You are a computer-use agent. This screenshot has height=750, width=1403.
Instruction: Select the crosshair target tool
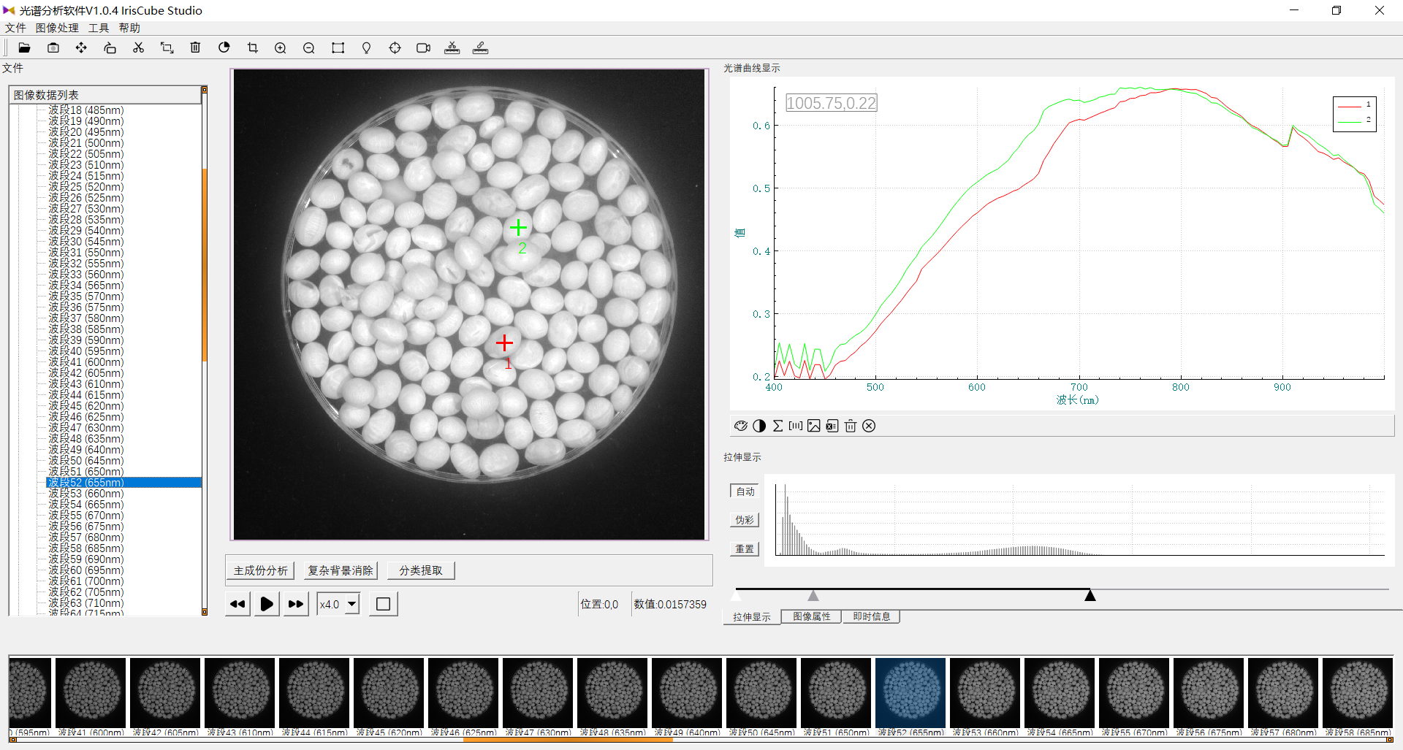click(395, 48)
